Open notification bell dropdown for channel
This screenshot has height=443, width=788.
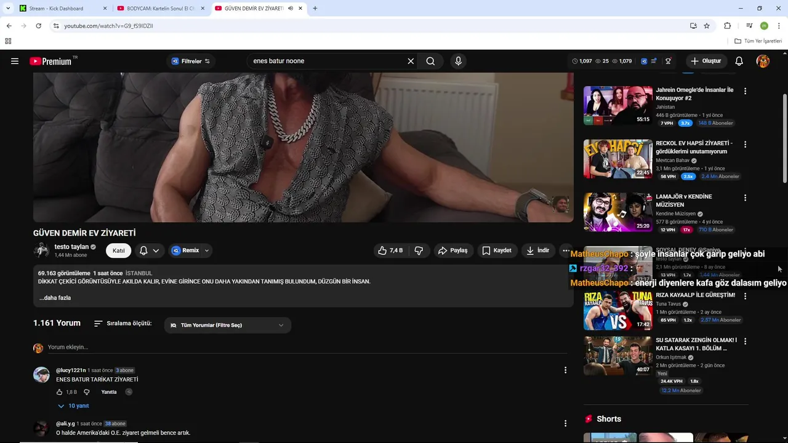[x=149, y=250]
